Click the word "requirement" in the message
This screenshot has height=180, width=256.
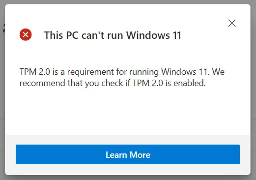tap(90, 72)
